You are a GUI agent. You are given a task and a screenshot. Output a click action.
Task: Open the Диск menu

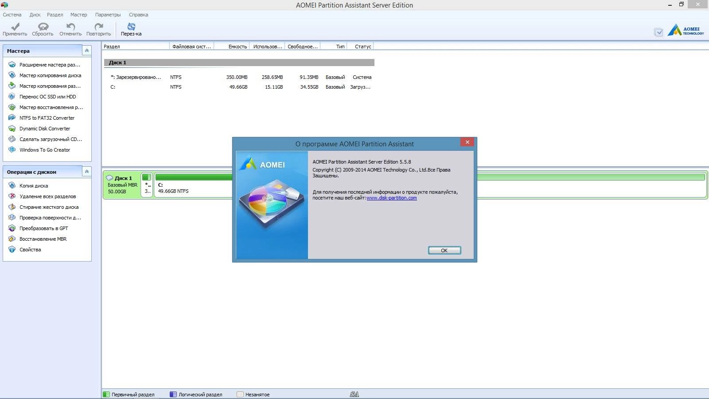pos(35,15)
